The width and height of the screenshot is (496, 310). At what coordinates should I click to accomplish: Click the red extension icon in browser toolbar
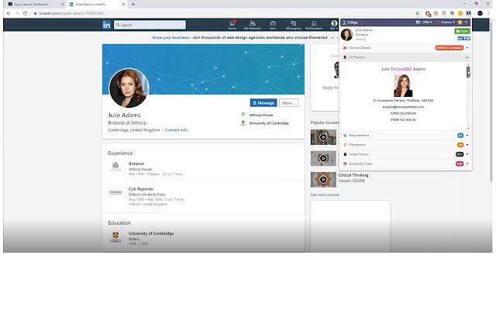click(428, 13)
